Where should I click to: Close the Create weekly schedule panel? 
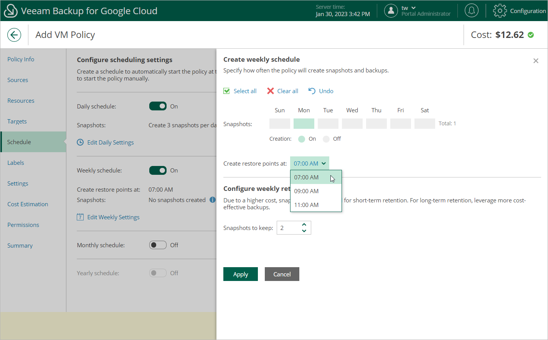536,61
